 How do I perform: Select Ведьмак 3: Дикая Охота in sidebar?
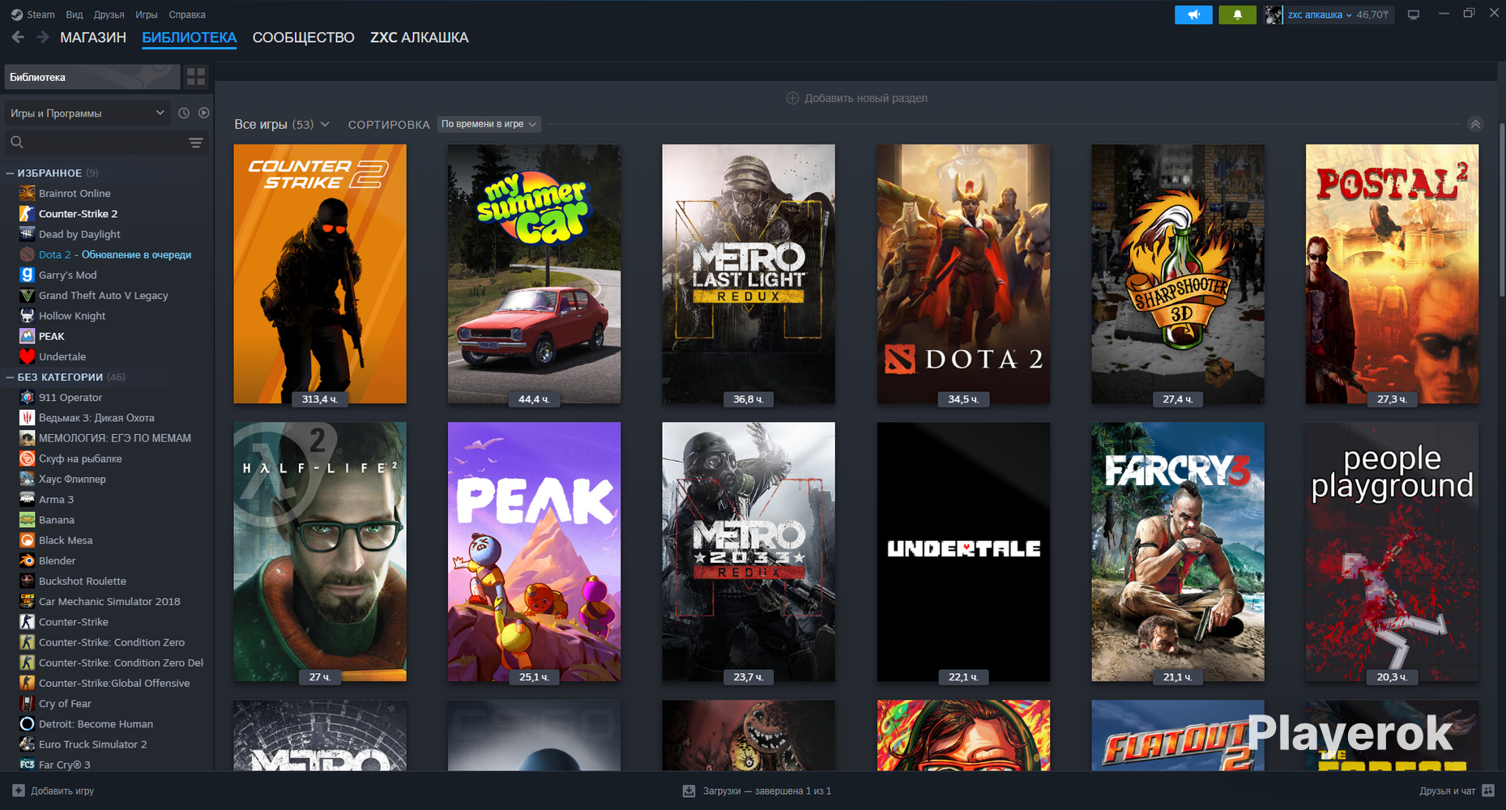tap(96, 418)
